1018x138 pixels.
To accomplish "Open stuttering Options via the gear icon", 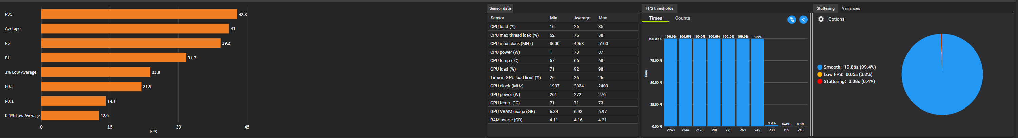I will coord(821,19).
